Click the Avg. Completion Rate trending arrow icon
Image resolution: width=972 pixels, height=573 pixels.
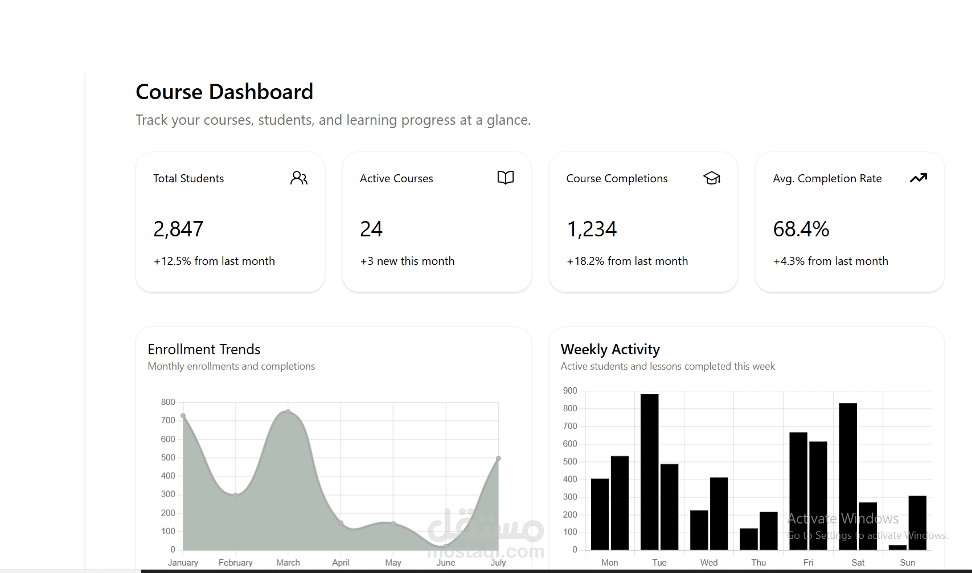point(918,178)
